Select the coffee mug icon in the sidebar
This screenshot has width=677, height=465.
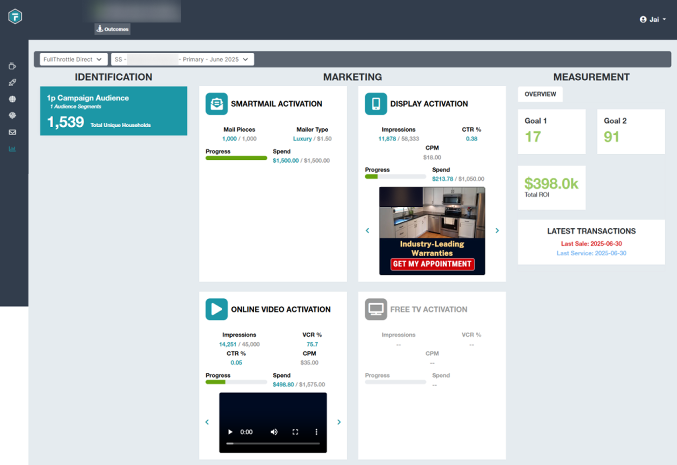coord(12,66)
